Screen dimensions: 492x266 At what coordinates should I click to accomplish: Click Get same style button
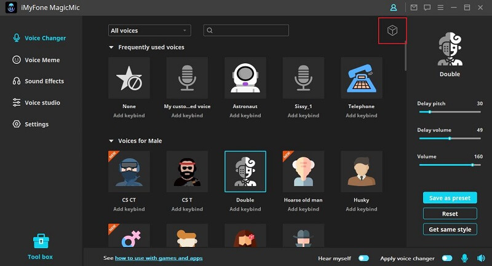(x=450, y=229)
